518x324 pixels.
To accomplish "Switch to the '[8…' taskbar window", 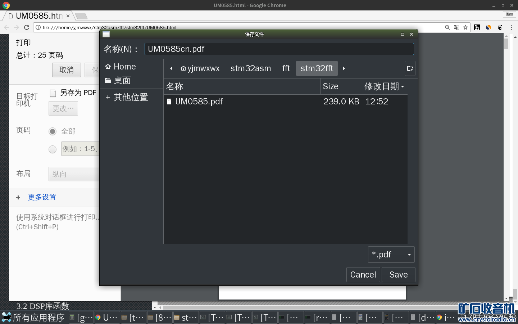I will coord(160,318).
